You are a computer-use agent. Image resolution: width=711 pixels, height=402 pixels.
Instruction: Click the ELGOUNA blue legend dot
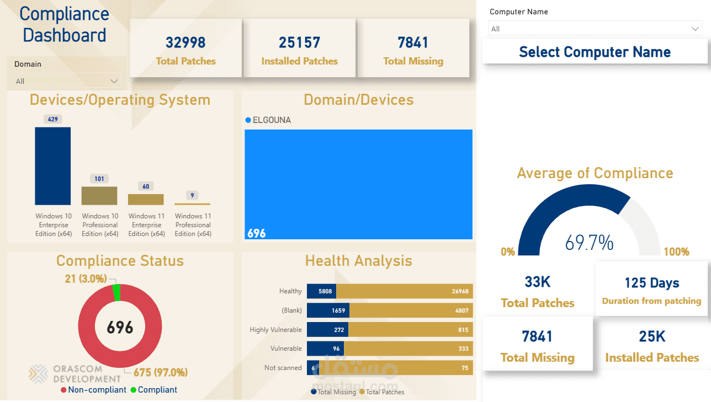248,120
